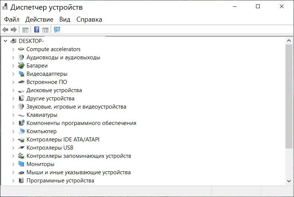Open the Действие menu
Viewport: 294px width, 197px height.
pos(39,19)
